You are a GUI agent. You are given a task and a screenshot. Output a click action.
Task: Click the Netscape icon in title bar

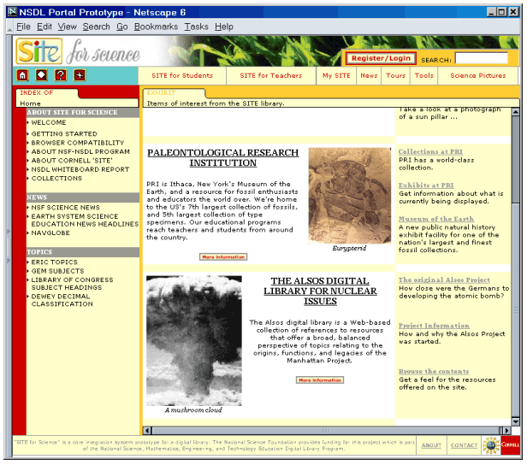pyautogui.click(x=12, y=12)
